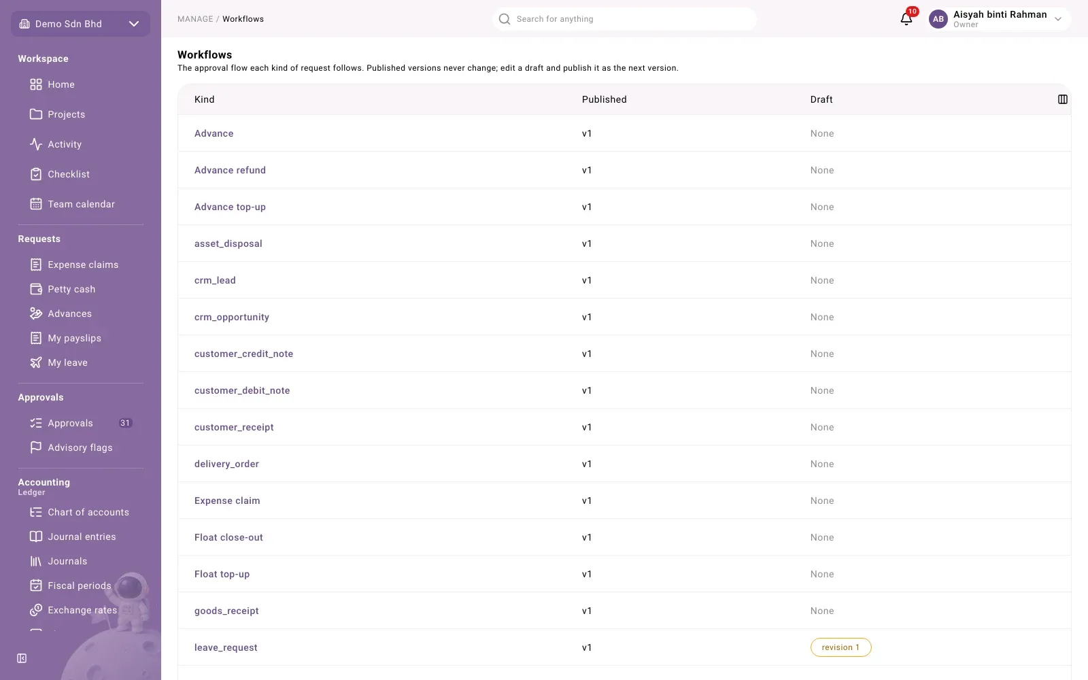Click the Journals library icon
Screen dimensions: 1088x680
(x=36, y=561)
